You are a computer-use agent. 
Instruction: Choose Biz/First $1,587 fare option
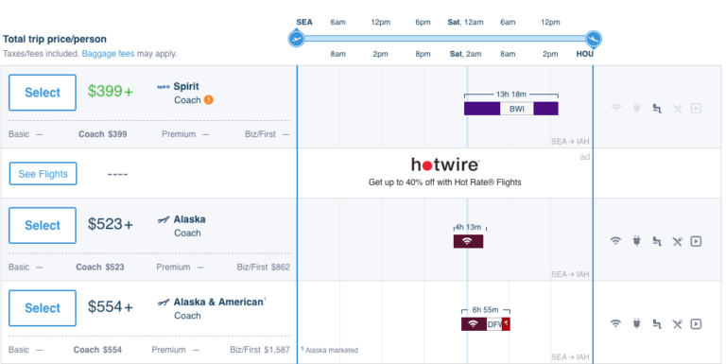[x=260, y=350]
